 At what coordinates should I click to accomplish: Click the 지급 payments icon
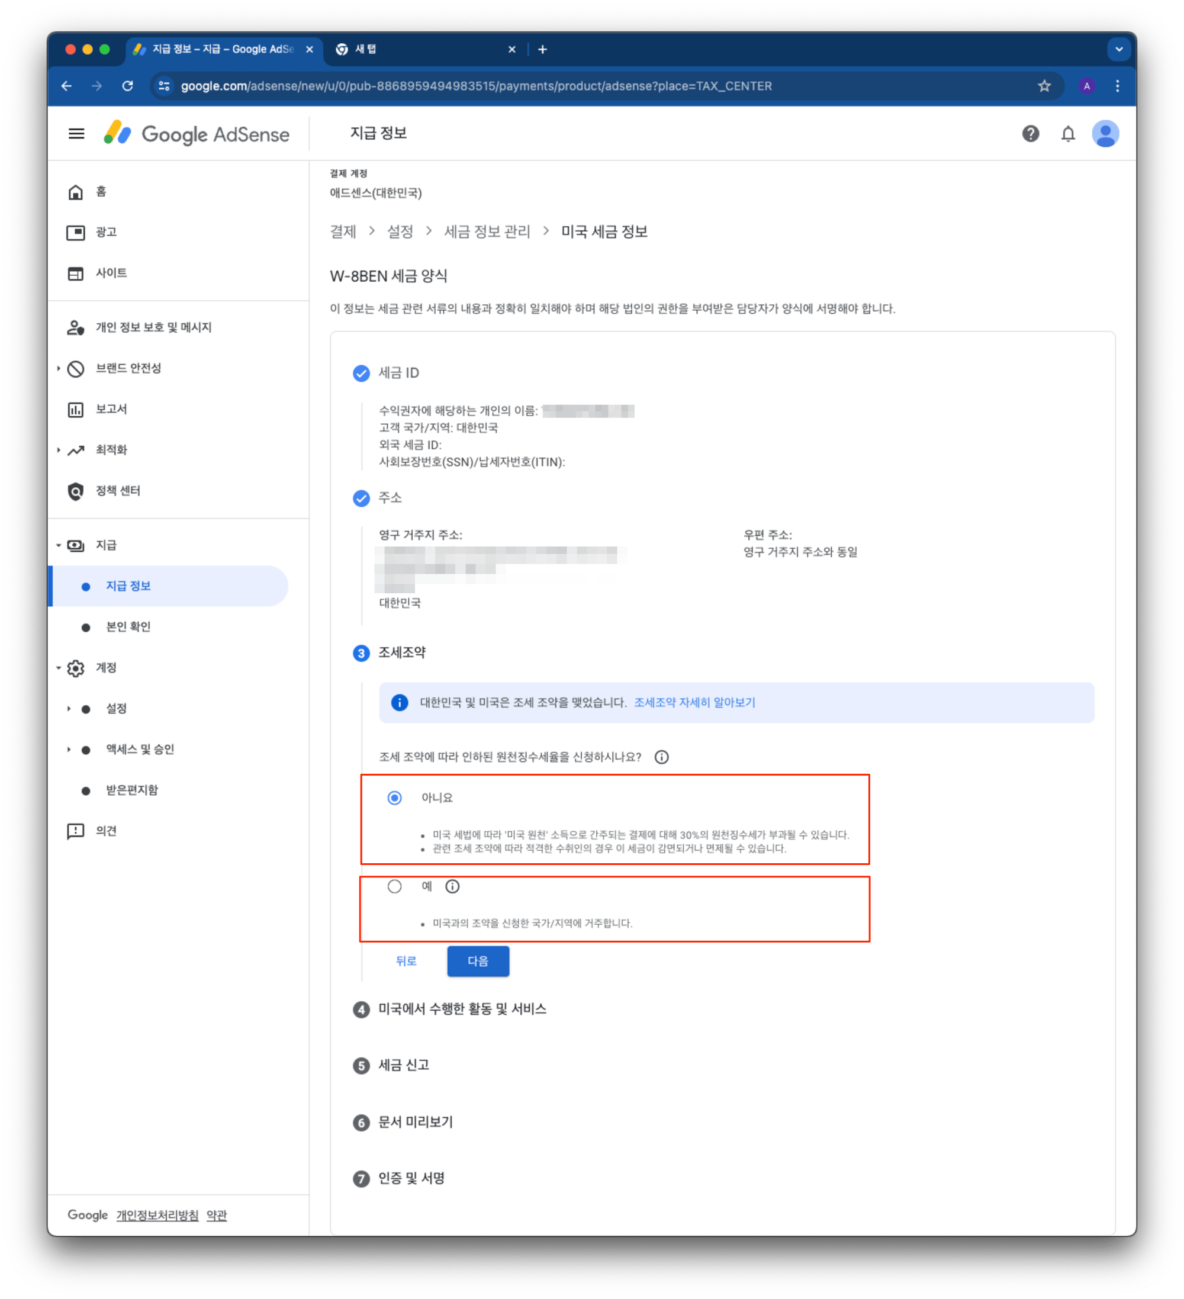pos(75,545)
